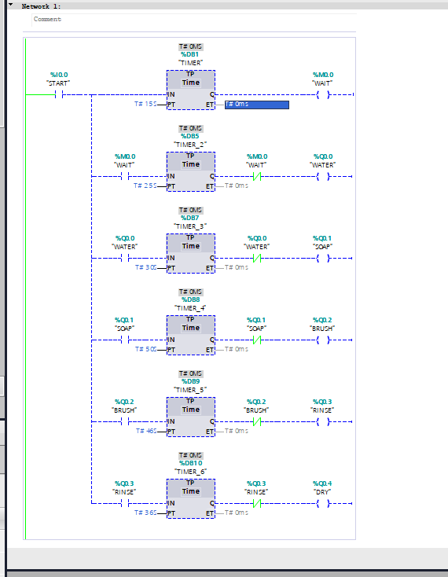
Task: Click the T# 36S preset value
Action: pyautogui.click(x=145, y=513)
